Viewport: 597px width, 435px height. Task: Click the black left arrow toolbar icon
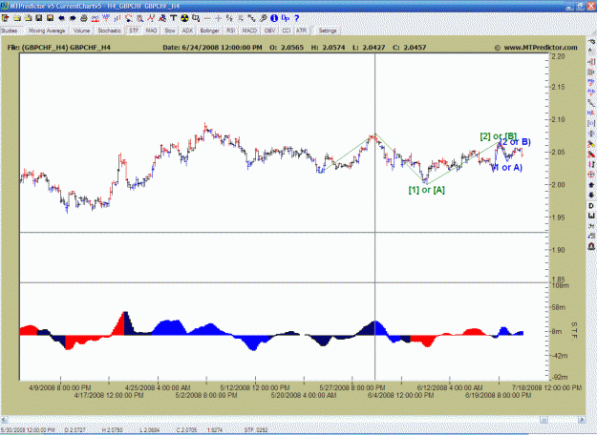point(61,18)
